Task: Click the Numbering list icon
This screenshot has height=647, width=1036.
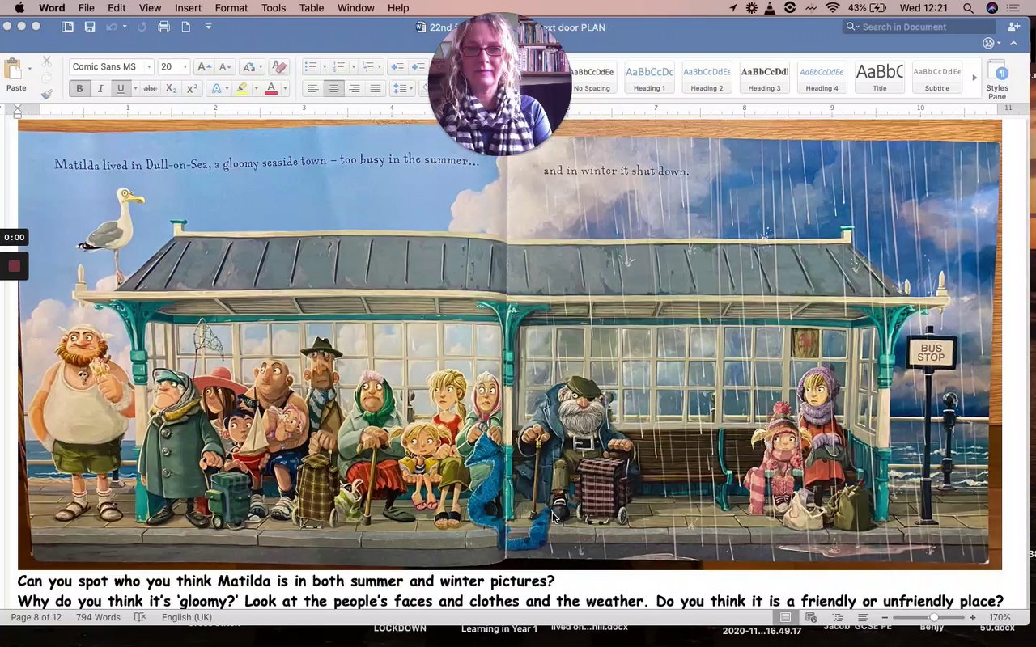Action: (339, 67)
